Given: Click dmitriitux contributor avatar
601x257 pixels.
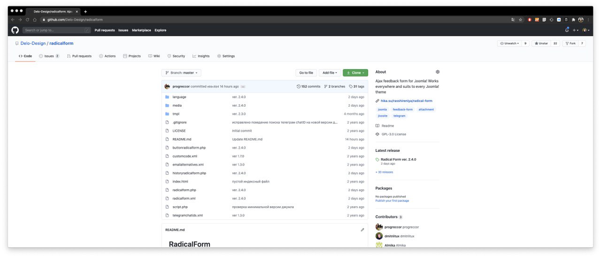Looking at the screenshot, I should pos(379,236).
